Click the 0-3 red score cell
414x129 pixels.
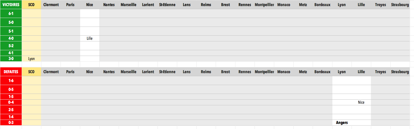point(11,122)
